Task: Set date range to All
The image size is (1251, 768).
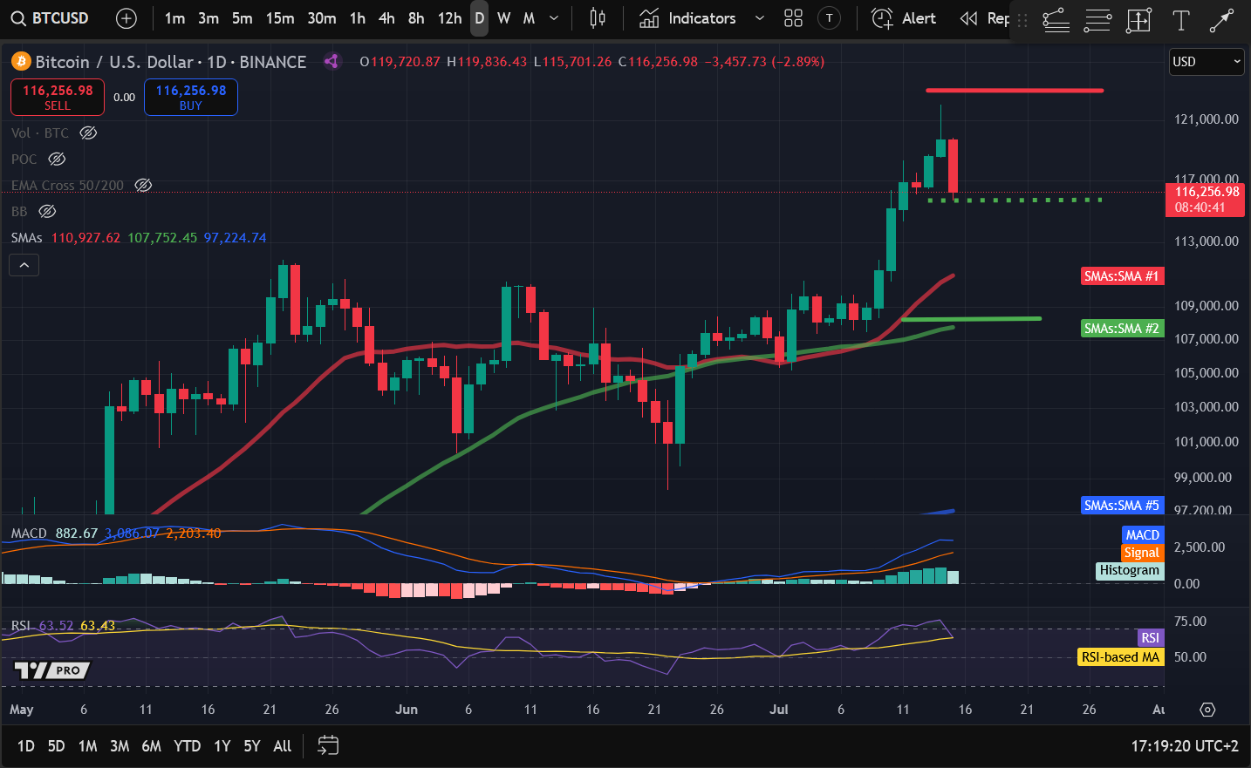Action: coord(283,746)
